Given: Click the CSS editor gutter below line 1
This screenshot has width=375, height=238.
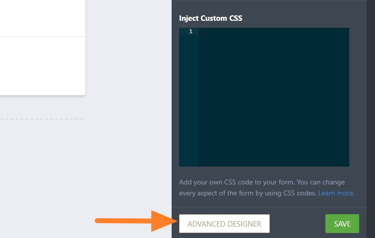Looking at the screenshot, I should coord(189,99).
